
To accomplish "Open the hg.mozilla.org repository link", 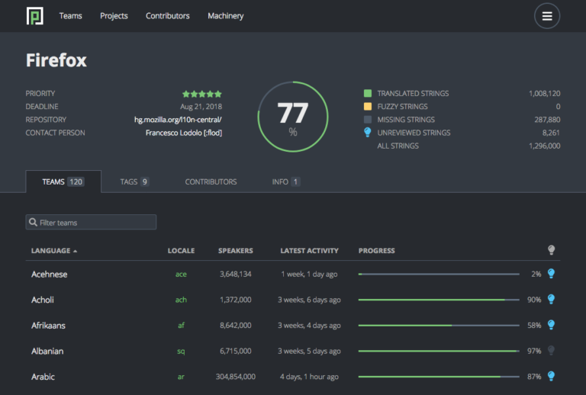I will coord(178,120).
